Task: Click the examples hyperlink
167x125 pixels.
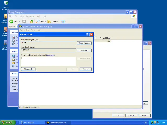Action: click(50, 55)
